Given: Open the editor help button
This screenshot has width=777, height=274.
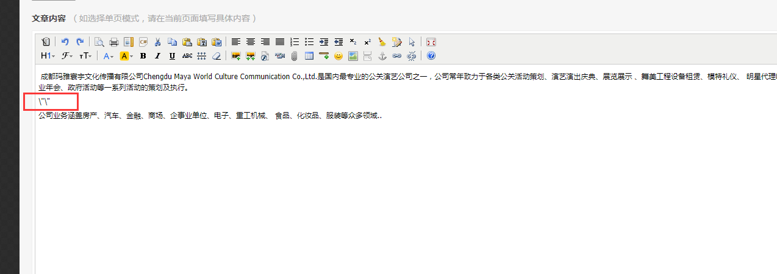Looking at the screenshot, I should point(431,56).
